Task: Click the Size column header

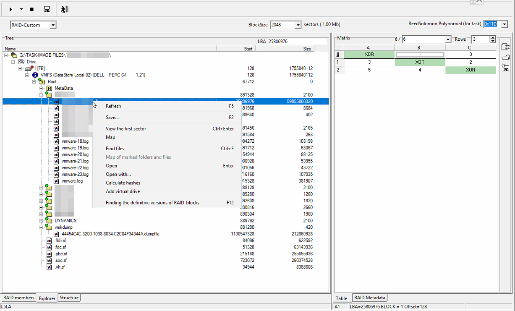Action: [x=284, y=49]
